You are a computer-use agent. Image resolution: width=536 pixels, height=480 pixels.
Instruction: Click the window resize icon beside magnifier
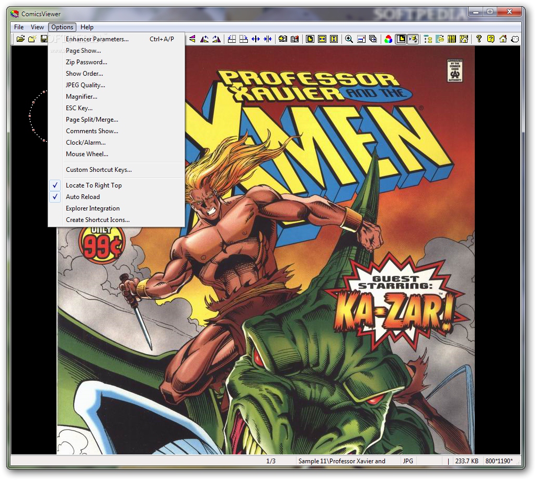[x=361, y=39]
